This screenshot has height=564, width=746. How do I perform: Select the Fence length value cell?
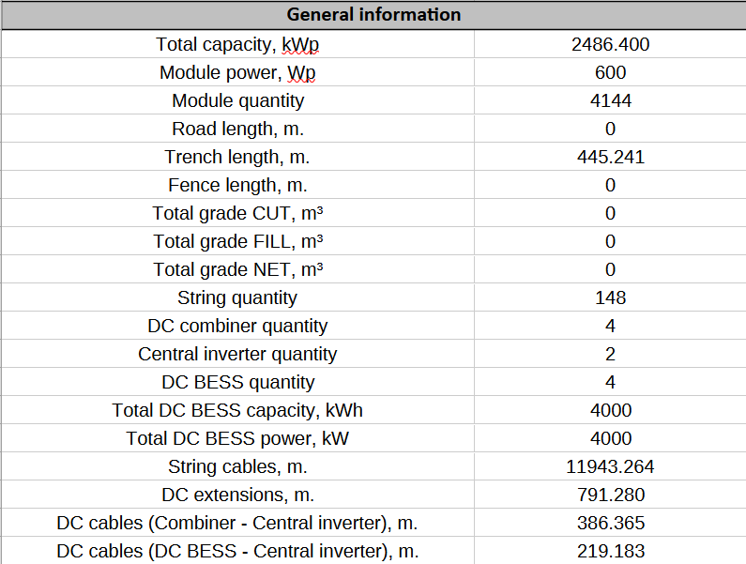[x=611, y=185]
